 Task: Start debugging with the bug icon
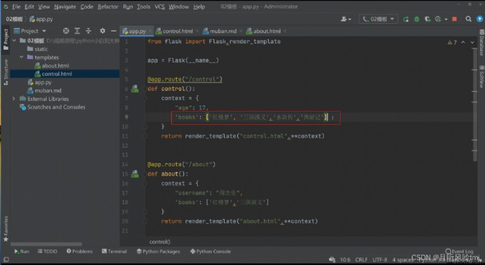pyautogui.click(x=416, y=19)
